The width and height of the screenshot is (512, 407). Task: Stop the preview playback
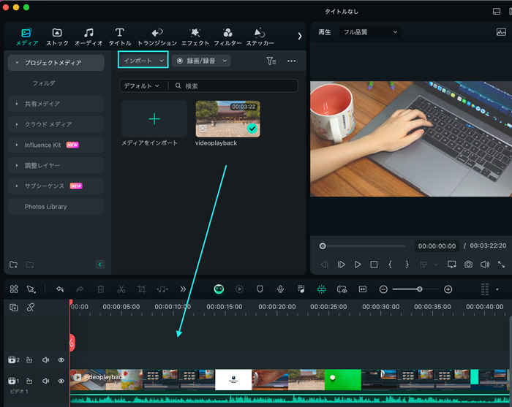[374, 265]
